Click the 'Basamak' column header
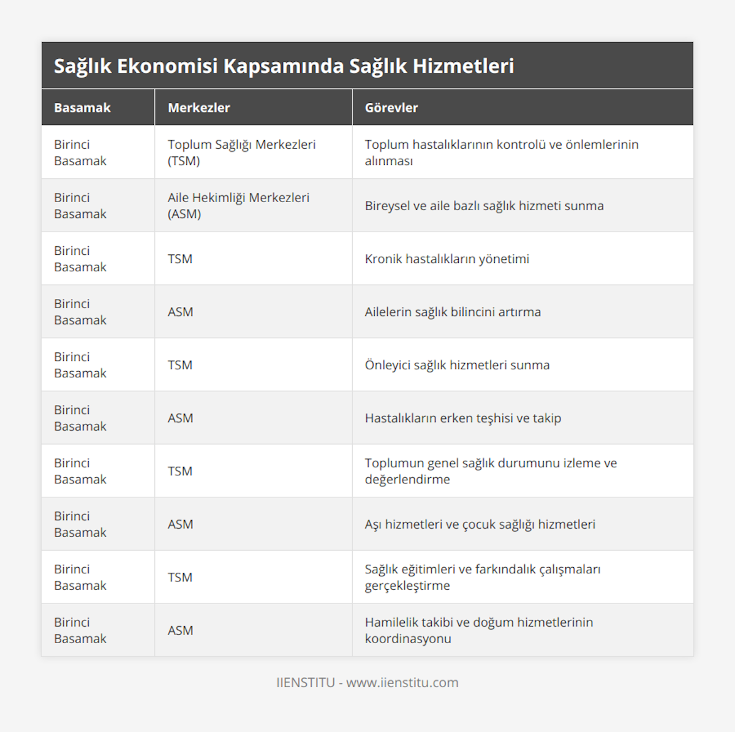The height and width of the screenshot is (732, 735). pyautogui.click(x=82, y=108)
